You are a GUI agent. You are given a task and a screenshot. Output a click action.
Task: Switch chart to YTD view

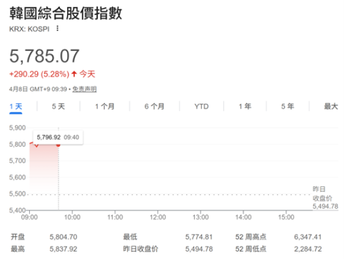pos(201,106)
